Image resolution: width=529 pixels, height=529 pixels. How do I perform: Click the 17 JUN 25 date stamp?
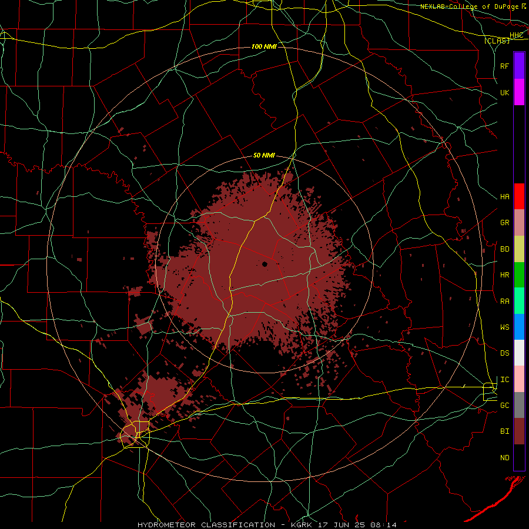(341, 525)
